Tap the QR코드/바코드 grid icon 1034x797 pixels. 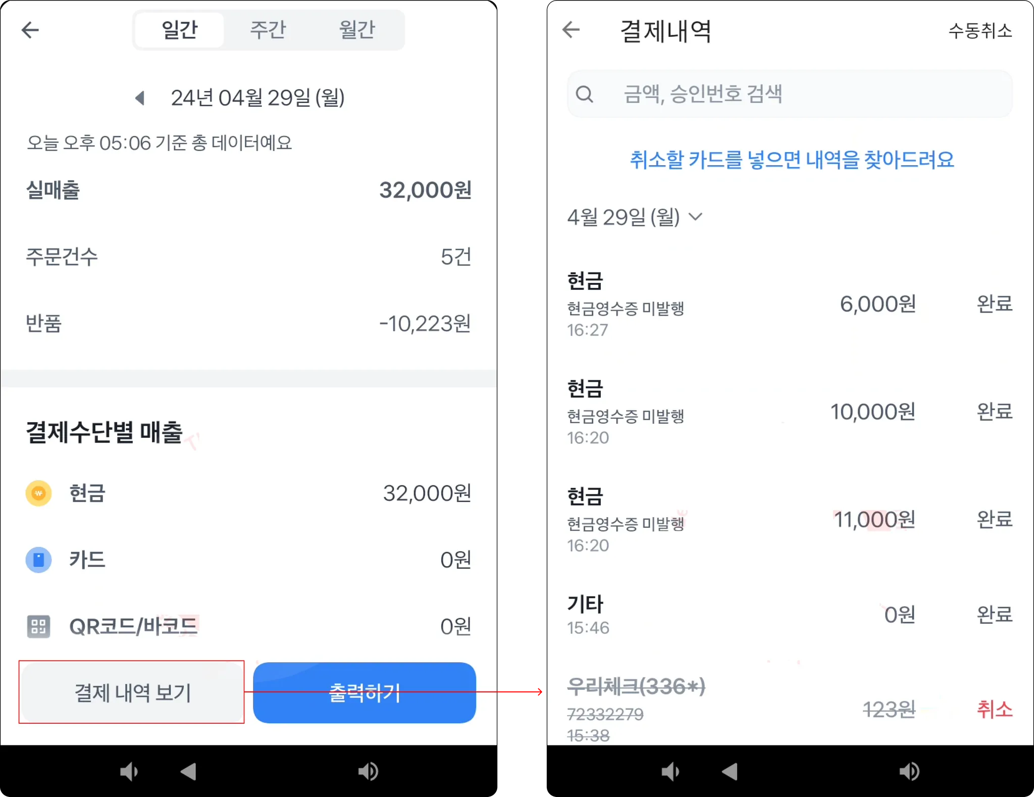[x=38, y=626]
